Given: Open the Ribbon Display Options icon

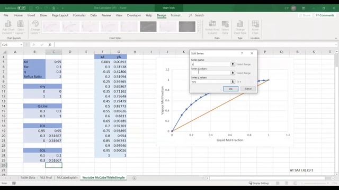Looking at the screenshot, I should coord(304,8).
